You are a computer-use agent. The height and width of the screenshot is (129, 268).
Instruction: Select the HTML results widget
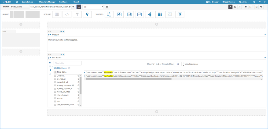coord(67,14)
